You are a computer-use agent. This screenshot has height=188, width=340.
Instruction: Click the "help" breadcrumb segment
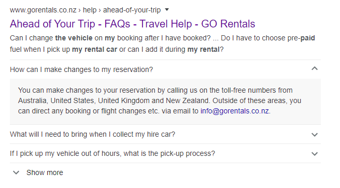pos(90,10)
